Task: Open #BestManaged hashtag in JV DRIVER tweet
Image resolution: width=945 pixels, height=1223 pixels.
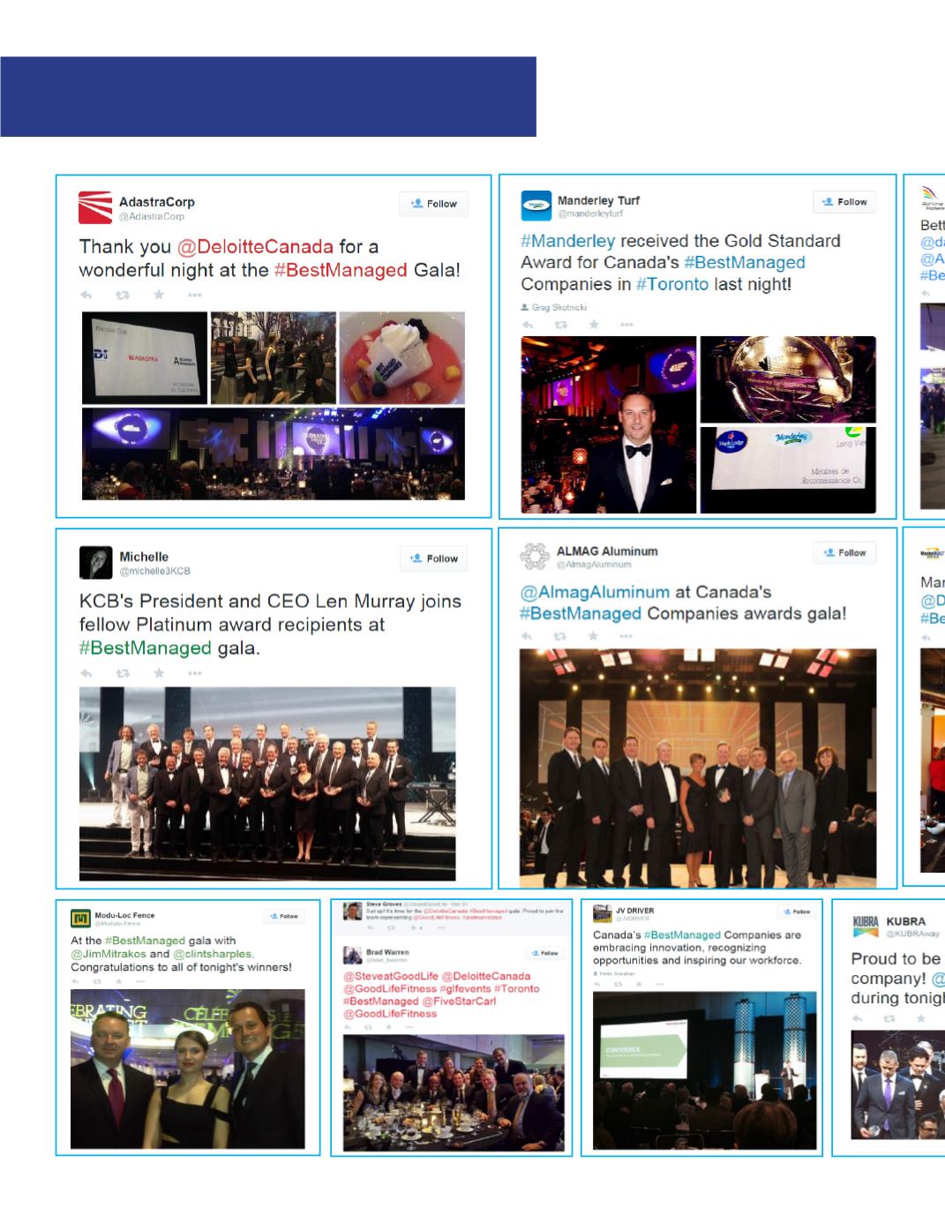Action: [682, 935]
